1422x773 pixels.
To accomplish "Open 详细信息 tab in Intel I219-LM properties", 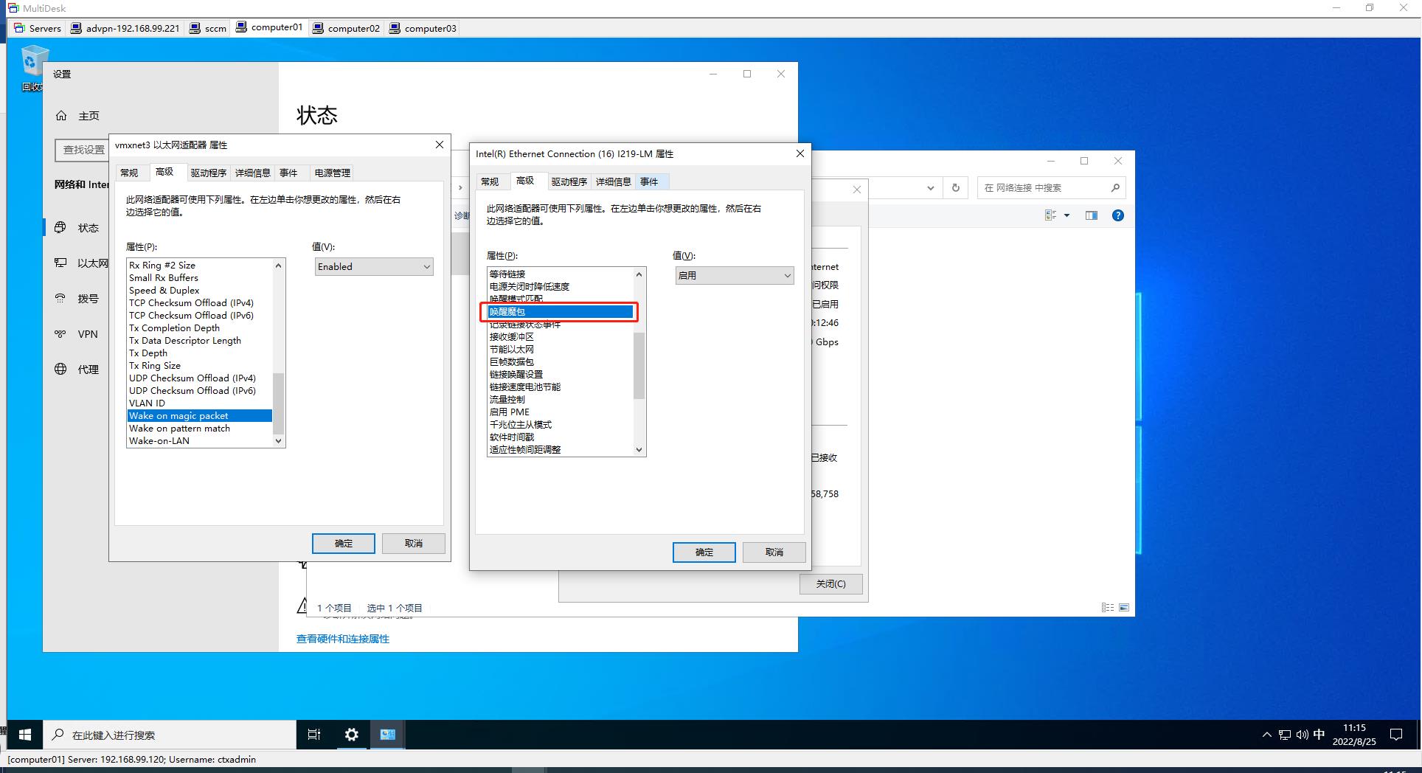I will (613, 182).
